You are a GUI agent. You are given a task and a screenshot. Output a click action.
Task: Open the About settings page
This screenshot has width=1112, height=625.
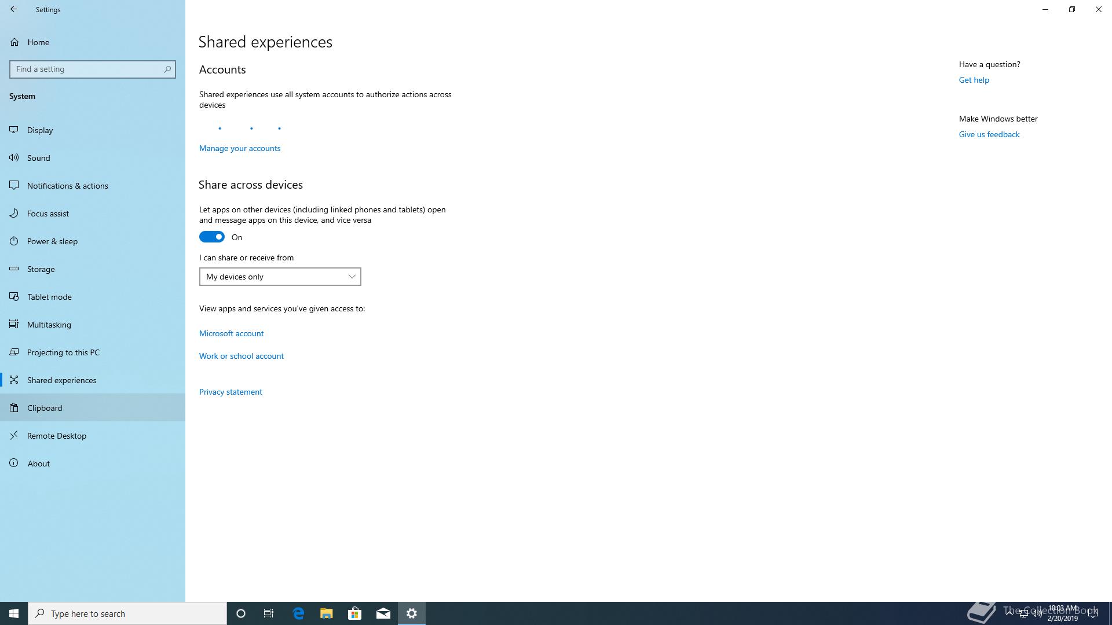tap(93, 464)
